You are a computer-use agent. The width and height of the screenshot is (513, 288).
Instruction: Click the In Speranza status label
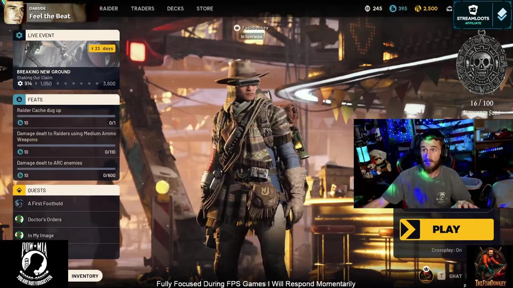click(x=251, y=36)
